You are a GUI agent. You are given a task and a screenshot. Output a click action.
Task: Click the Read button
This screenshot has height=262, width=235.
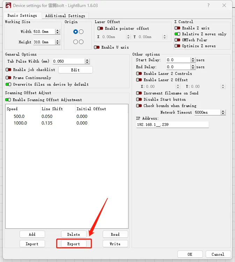point(115,234)
